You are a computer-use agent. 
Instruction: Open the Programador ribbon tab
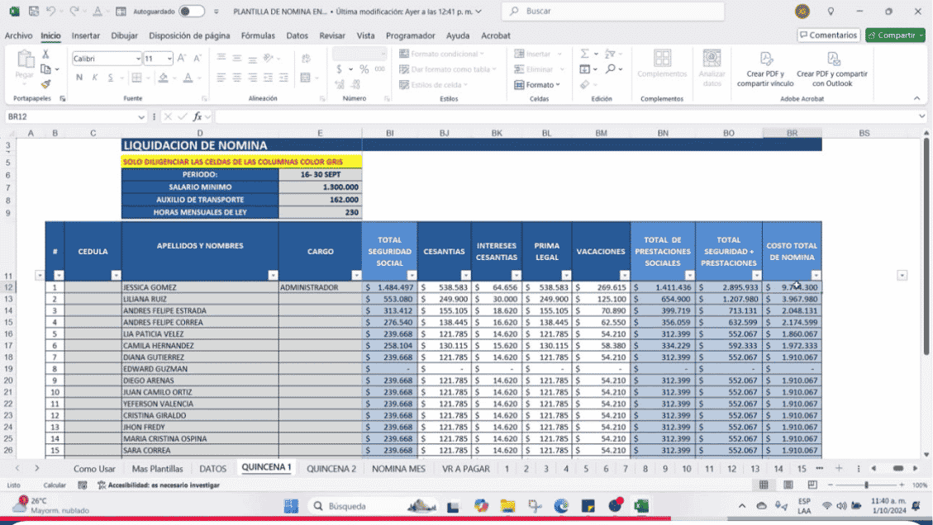tap(411, 35)
